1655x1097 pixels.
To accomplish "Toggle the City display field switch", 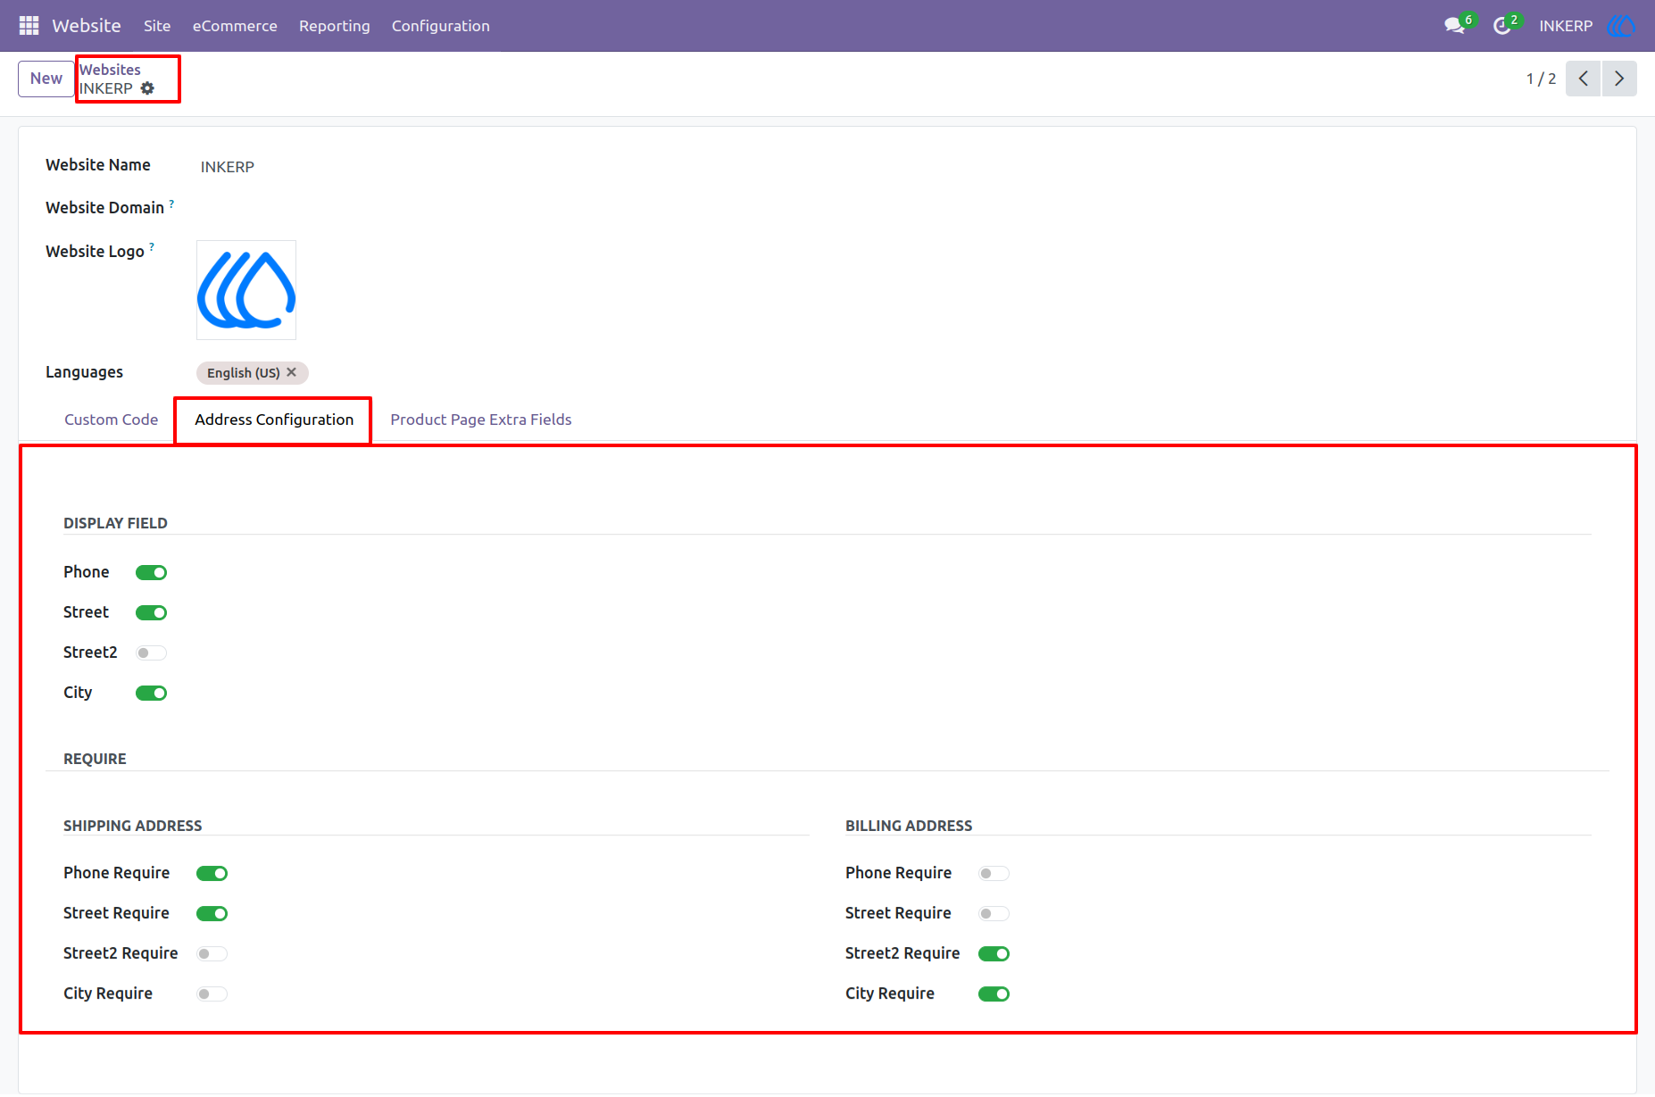I will [151, 693].
